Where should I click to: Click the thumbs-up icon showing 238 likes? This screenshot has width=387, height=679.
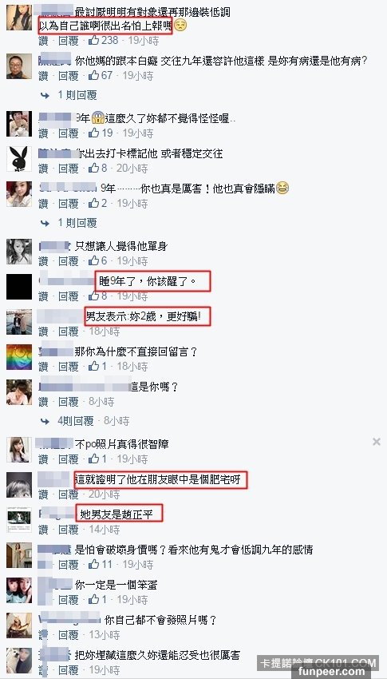[x=94, y=40]
